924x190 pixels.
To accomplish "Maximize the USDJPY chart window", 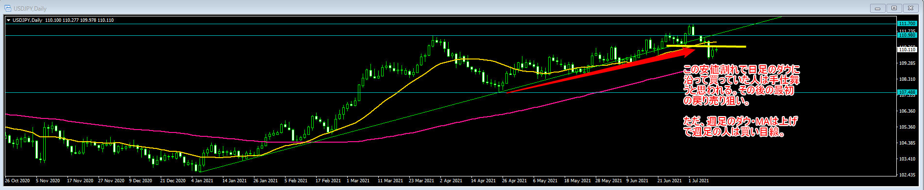I will pyautogui.click(x=894, y=8).
